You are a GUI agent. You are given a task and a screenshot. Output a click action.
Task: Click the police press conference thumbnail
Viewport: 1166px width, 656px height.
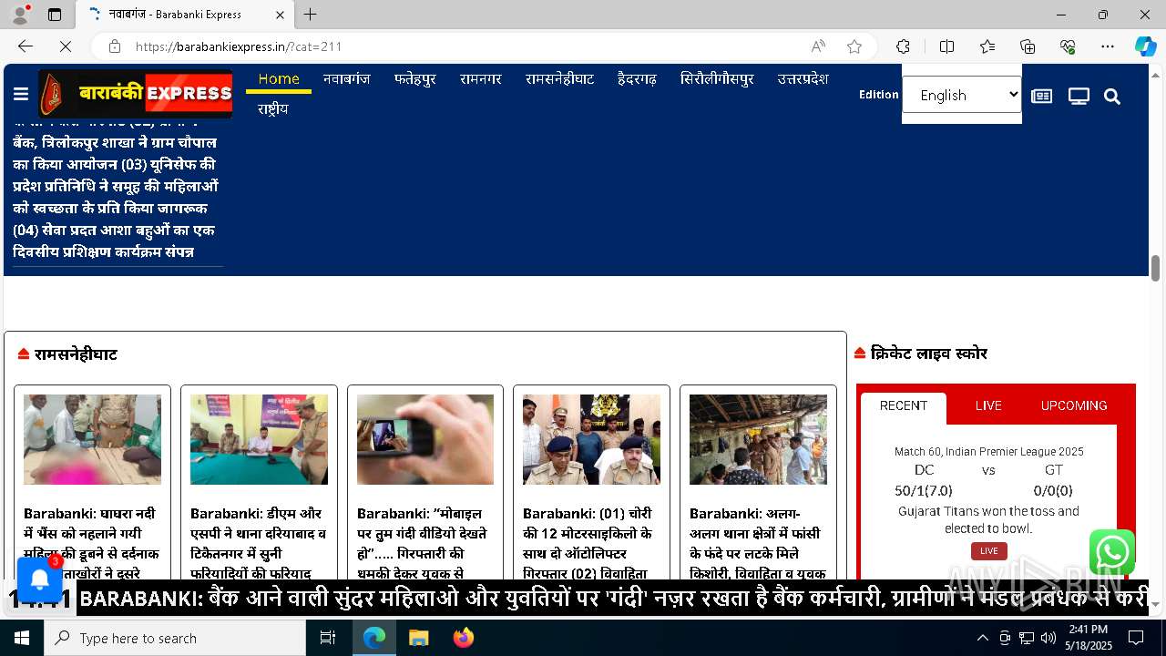tap(591, 439)
